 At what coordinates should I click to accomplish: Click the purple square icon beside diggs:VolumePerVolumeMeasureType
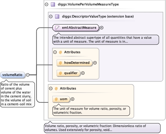pos(53,5)
